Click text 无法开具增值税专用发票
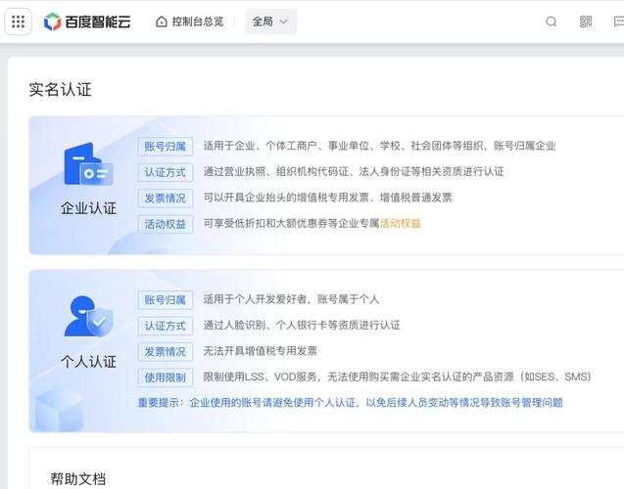 (x=260, y=351)
